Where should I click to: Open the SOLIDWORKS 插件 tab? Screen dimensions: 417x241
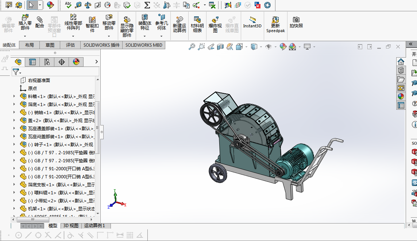click(x=101, y=45)
